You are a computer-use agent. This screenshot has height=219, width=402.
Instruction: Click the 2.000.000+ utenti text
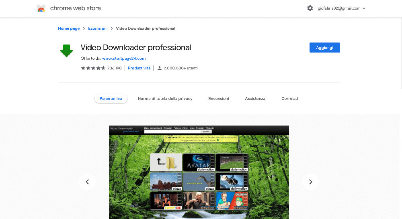coord(180,68)
